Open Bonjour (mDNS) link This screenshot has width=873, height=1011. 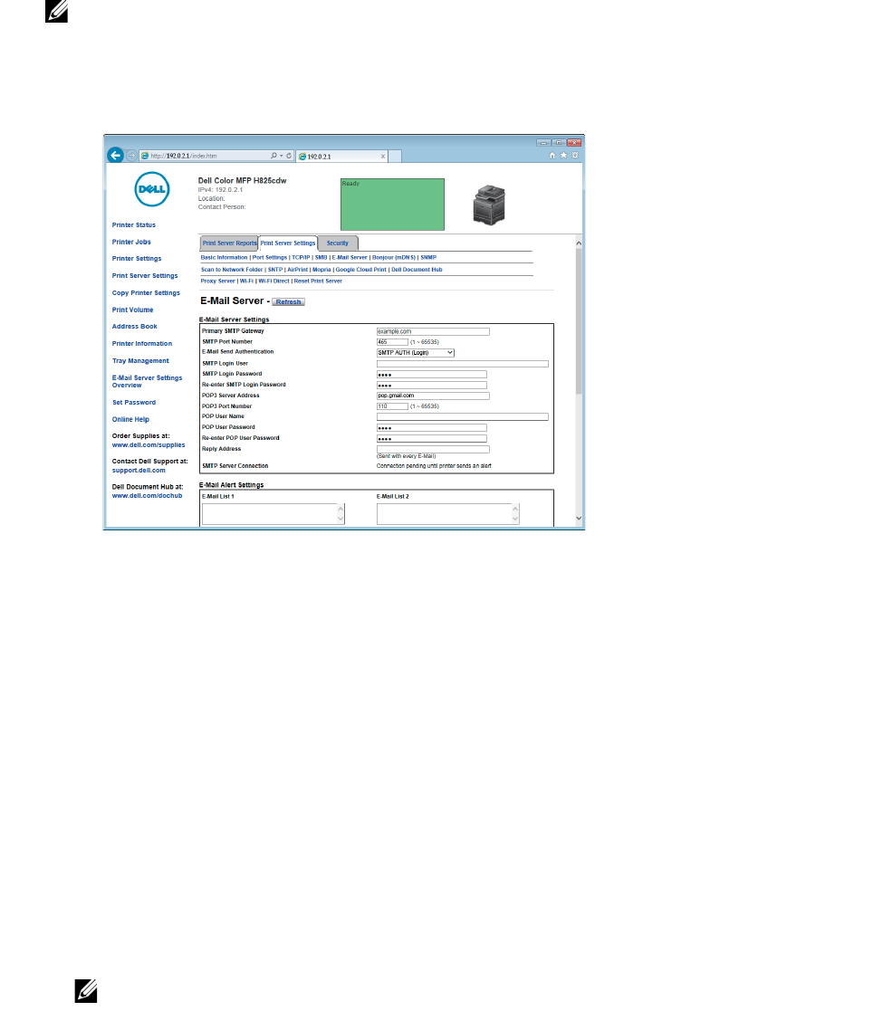coord(394,257)
